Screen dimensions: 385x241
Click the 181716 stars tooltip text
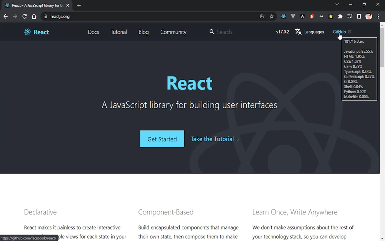pos(354,42)
